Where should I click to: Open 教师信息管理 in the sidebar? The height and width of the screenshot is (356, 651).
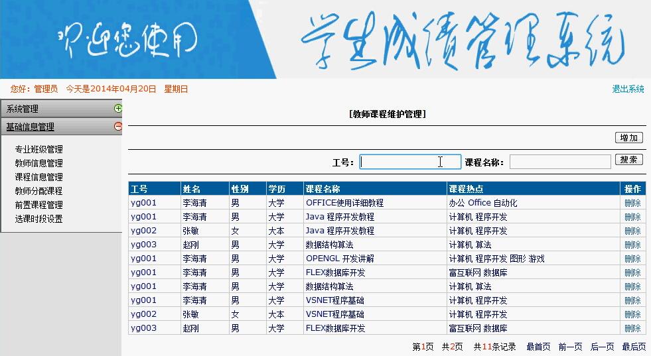[x=39, y=163]
